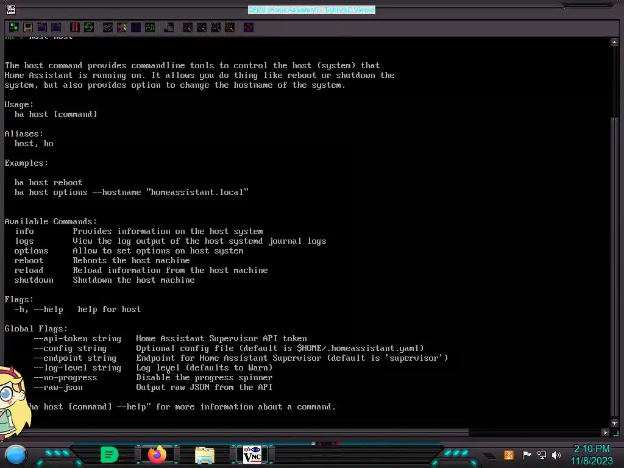Click the "-h, --help" flag text
Viewport: 624px width, 468px height.
coord(38,309)
